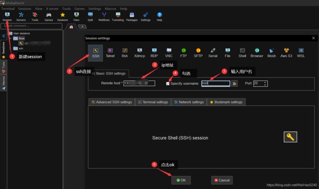Screen dimensions: 319x189
Task: Confirm with the OK button
Action: tap(181, 180)
